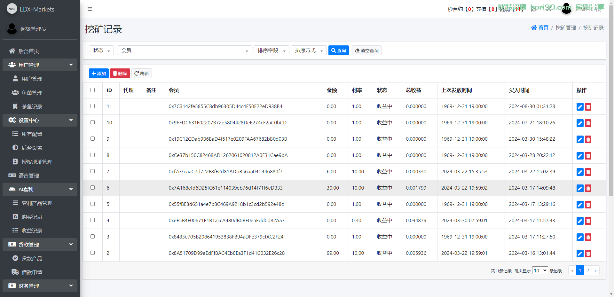Mark the checkbox for record ID 5
The image size is (614, 297).
tap(92, 204)
